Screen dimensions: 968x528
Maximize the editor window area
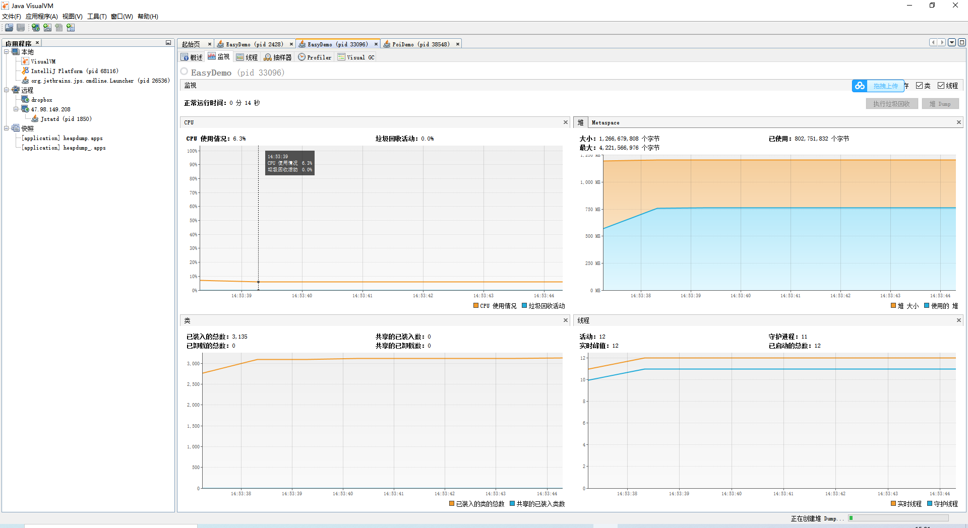962,43
